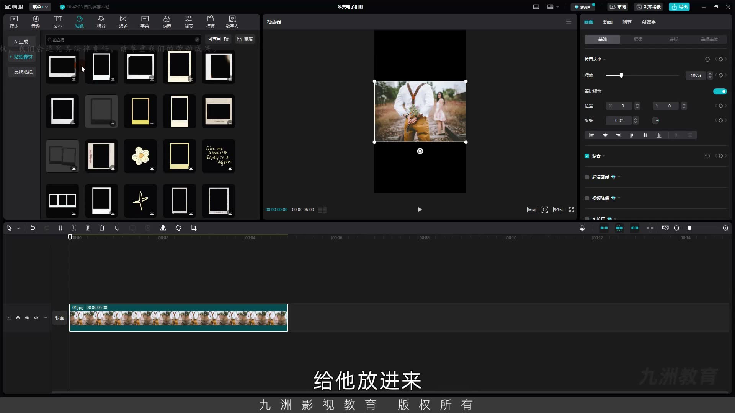Click the undo arrow in timeline toolbar
Screen dimensions: 735x413
33,228
